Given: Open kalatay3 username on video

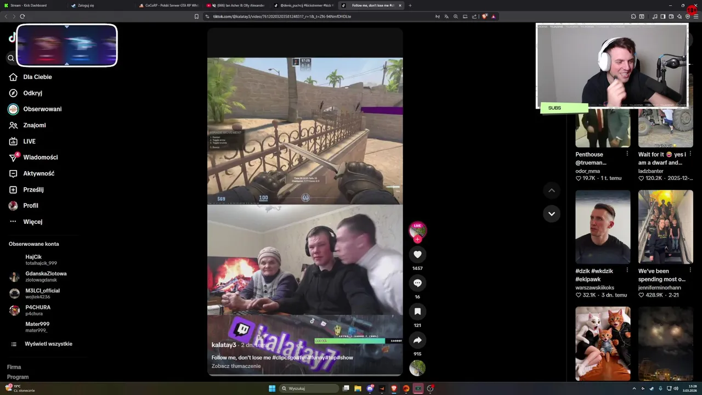Looking at the screenshot, I should 224,345.
